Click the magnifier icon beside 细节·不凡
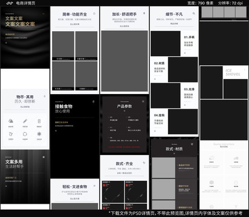 193,13
